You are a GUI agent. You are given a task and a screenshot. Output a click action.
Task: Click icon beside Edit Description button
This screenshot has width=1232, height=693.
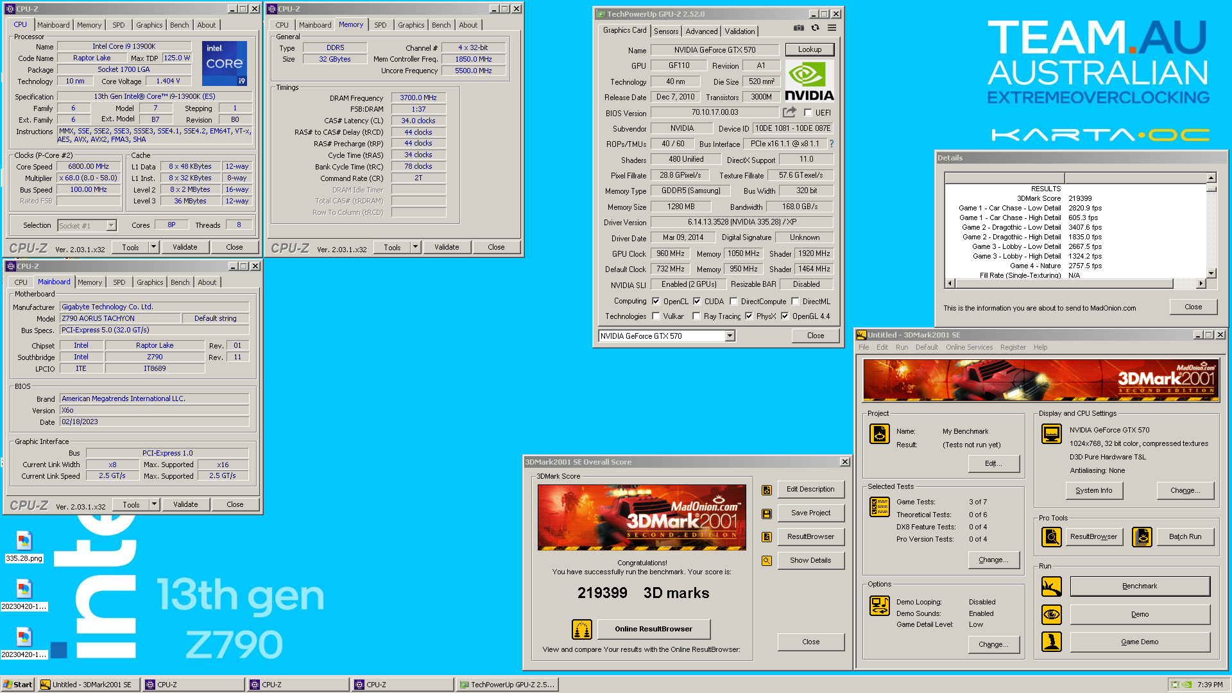click(x=766, y=490)
